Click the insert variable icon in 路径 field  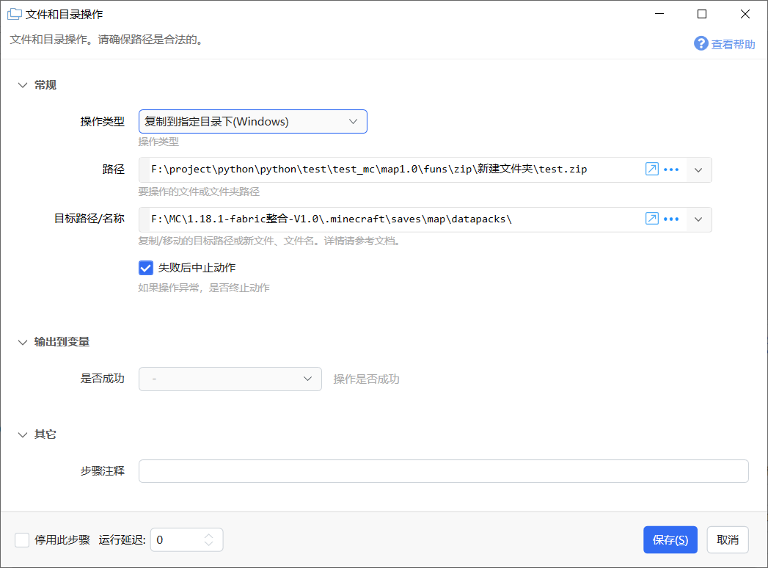pyautogui.click(x=652, y=169)
